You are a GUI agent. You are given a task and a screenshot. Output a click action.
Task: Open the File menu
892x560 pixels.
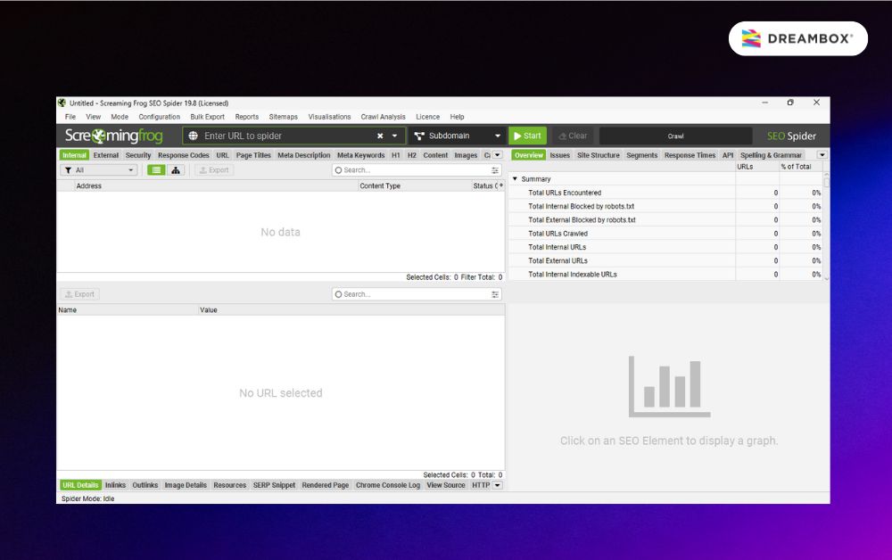coord(70,117)
